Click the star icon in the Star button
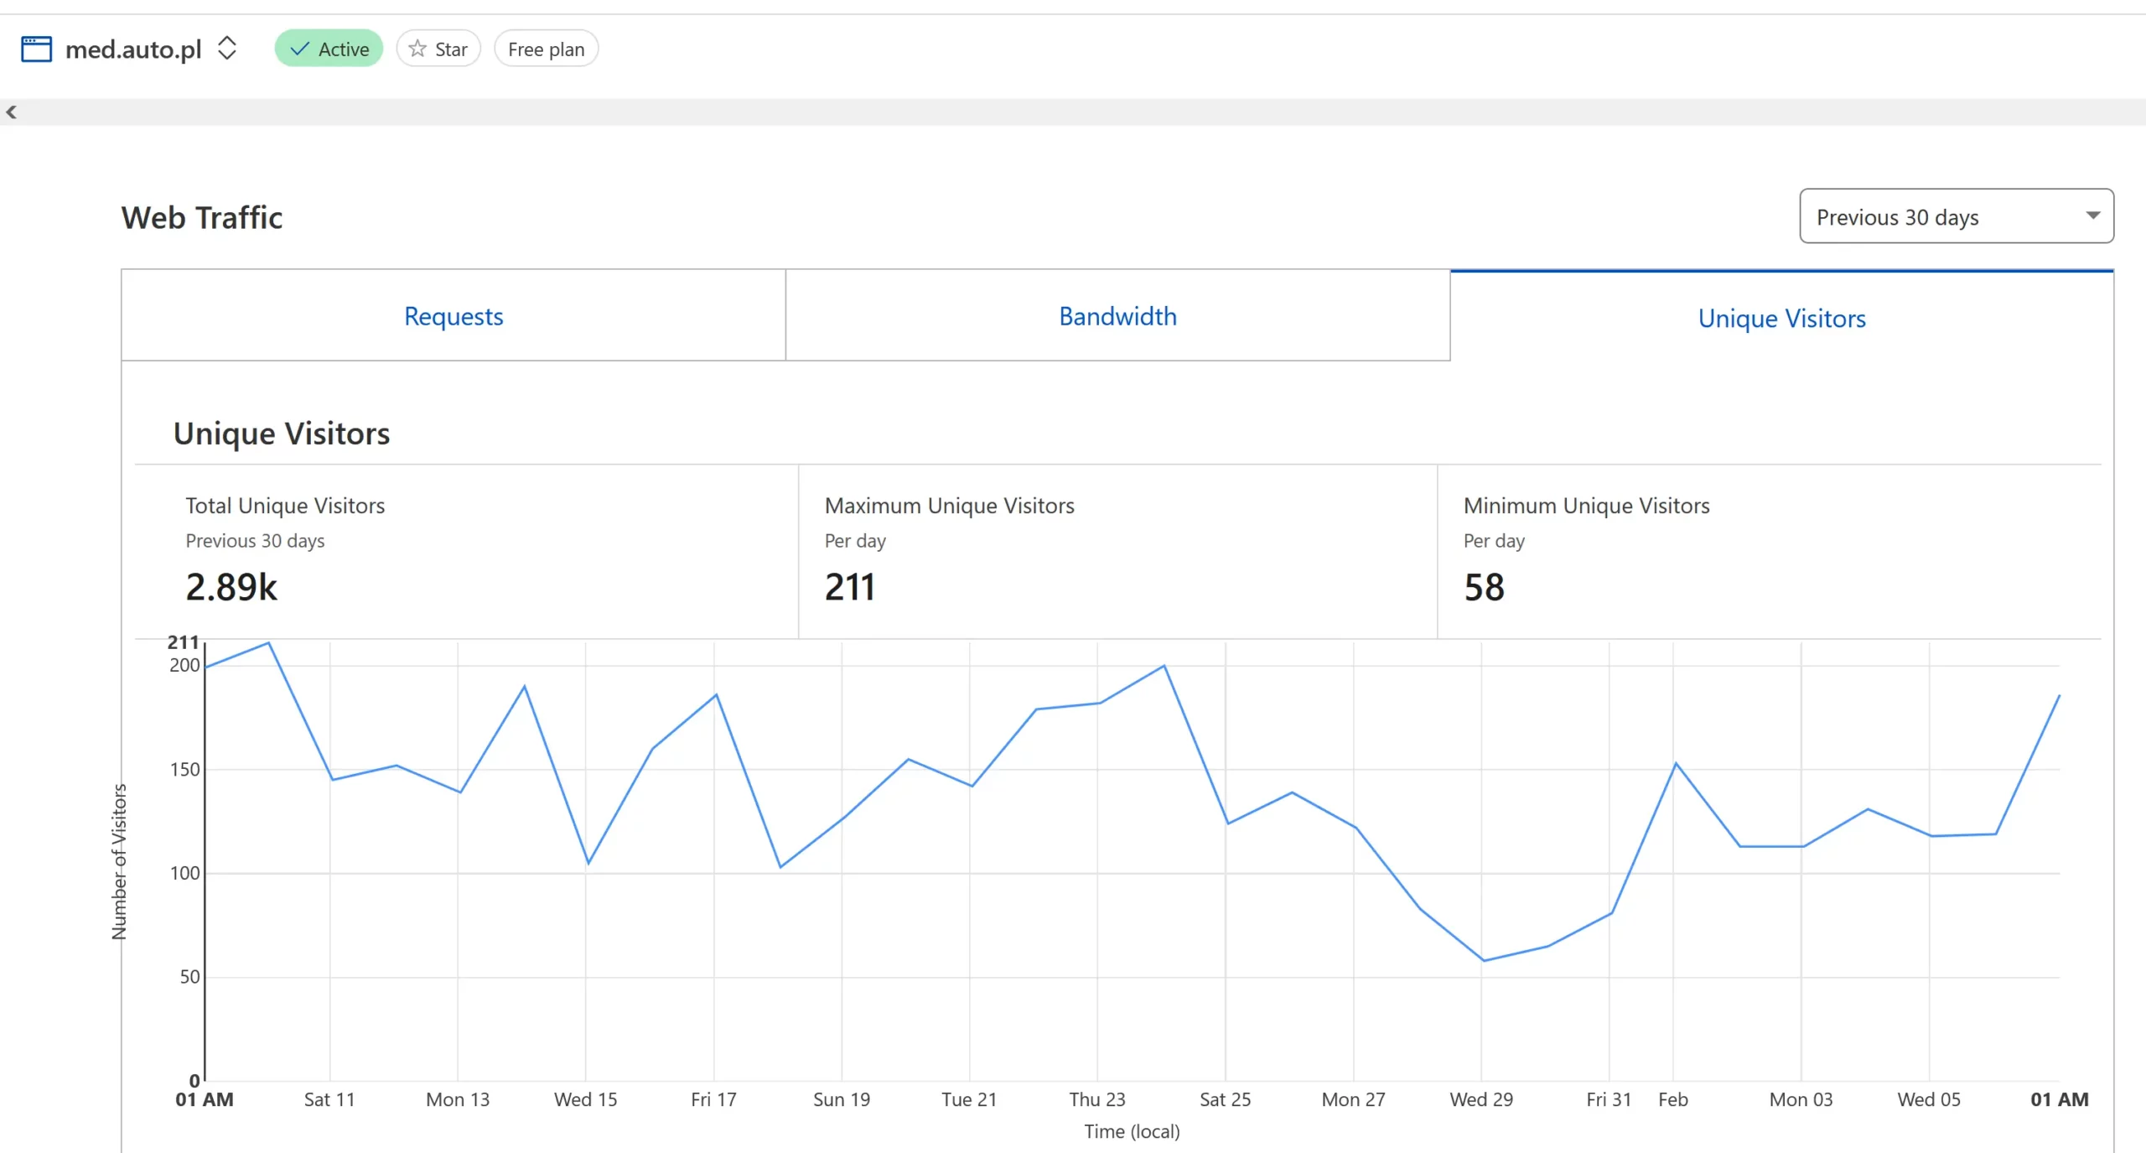 pos(417,49)
